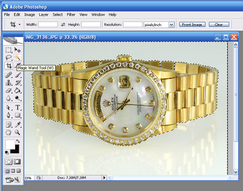Expand status bar Doc info menu arrow
The width and height of the screenshot is (243, 191).
pos(104,178)
